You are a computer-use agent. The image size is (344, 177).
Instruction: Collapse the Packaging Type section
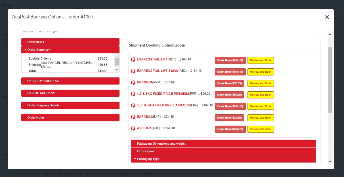(223, 159)
